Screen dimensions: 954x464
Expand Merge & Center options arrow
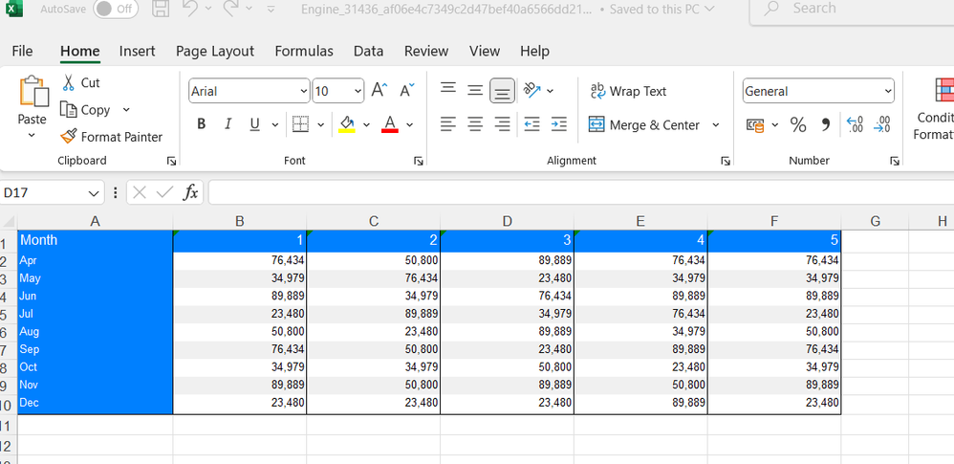tap(715, 124)
